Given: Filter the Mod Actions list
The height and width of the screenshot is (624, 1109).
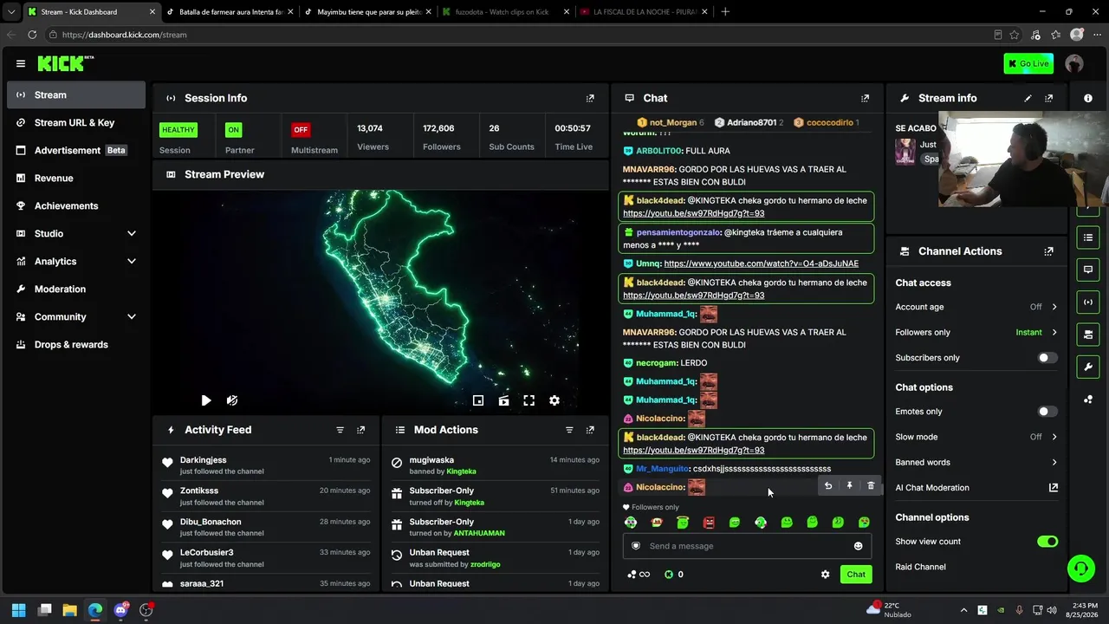Looking at the screenshot, I should (569, 430).
